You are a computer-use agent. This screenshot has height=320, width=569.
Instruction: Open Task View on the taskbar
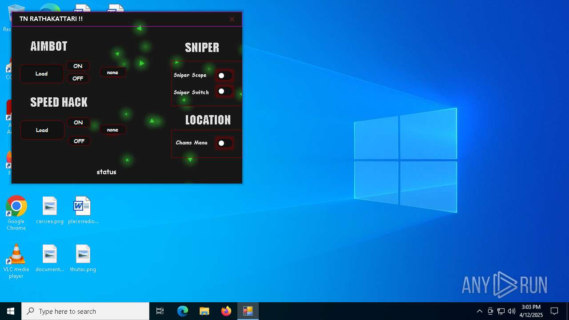(x=160, y=311)
